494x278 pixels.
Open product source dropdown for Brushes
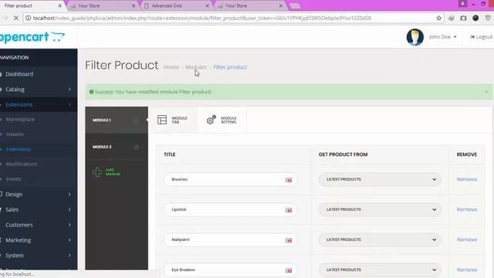[380, 179]
